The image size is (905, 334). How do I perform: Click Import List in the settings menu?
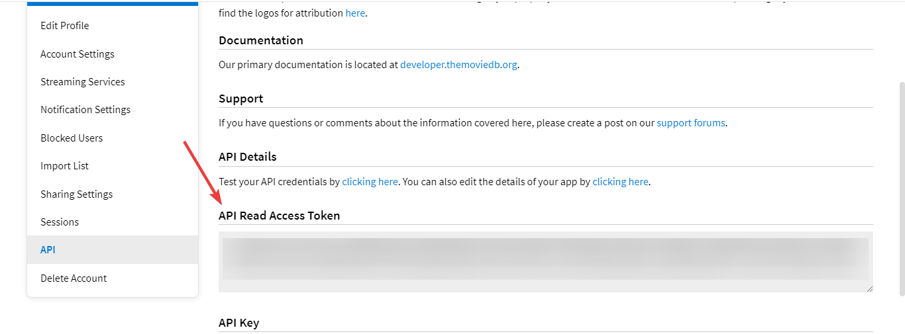pyautogui.click(x=64, y=166)
